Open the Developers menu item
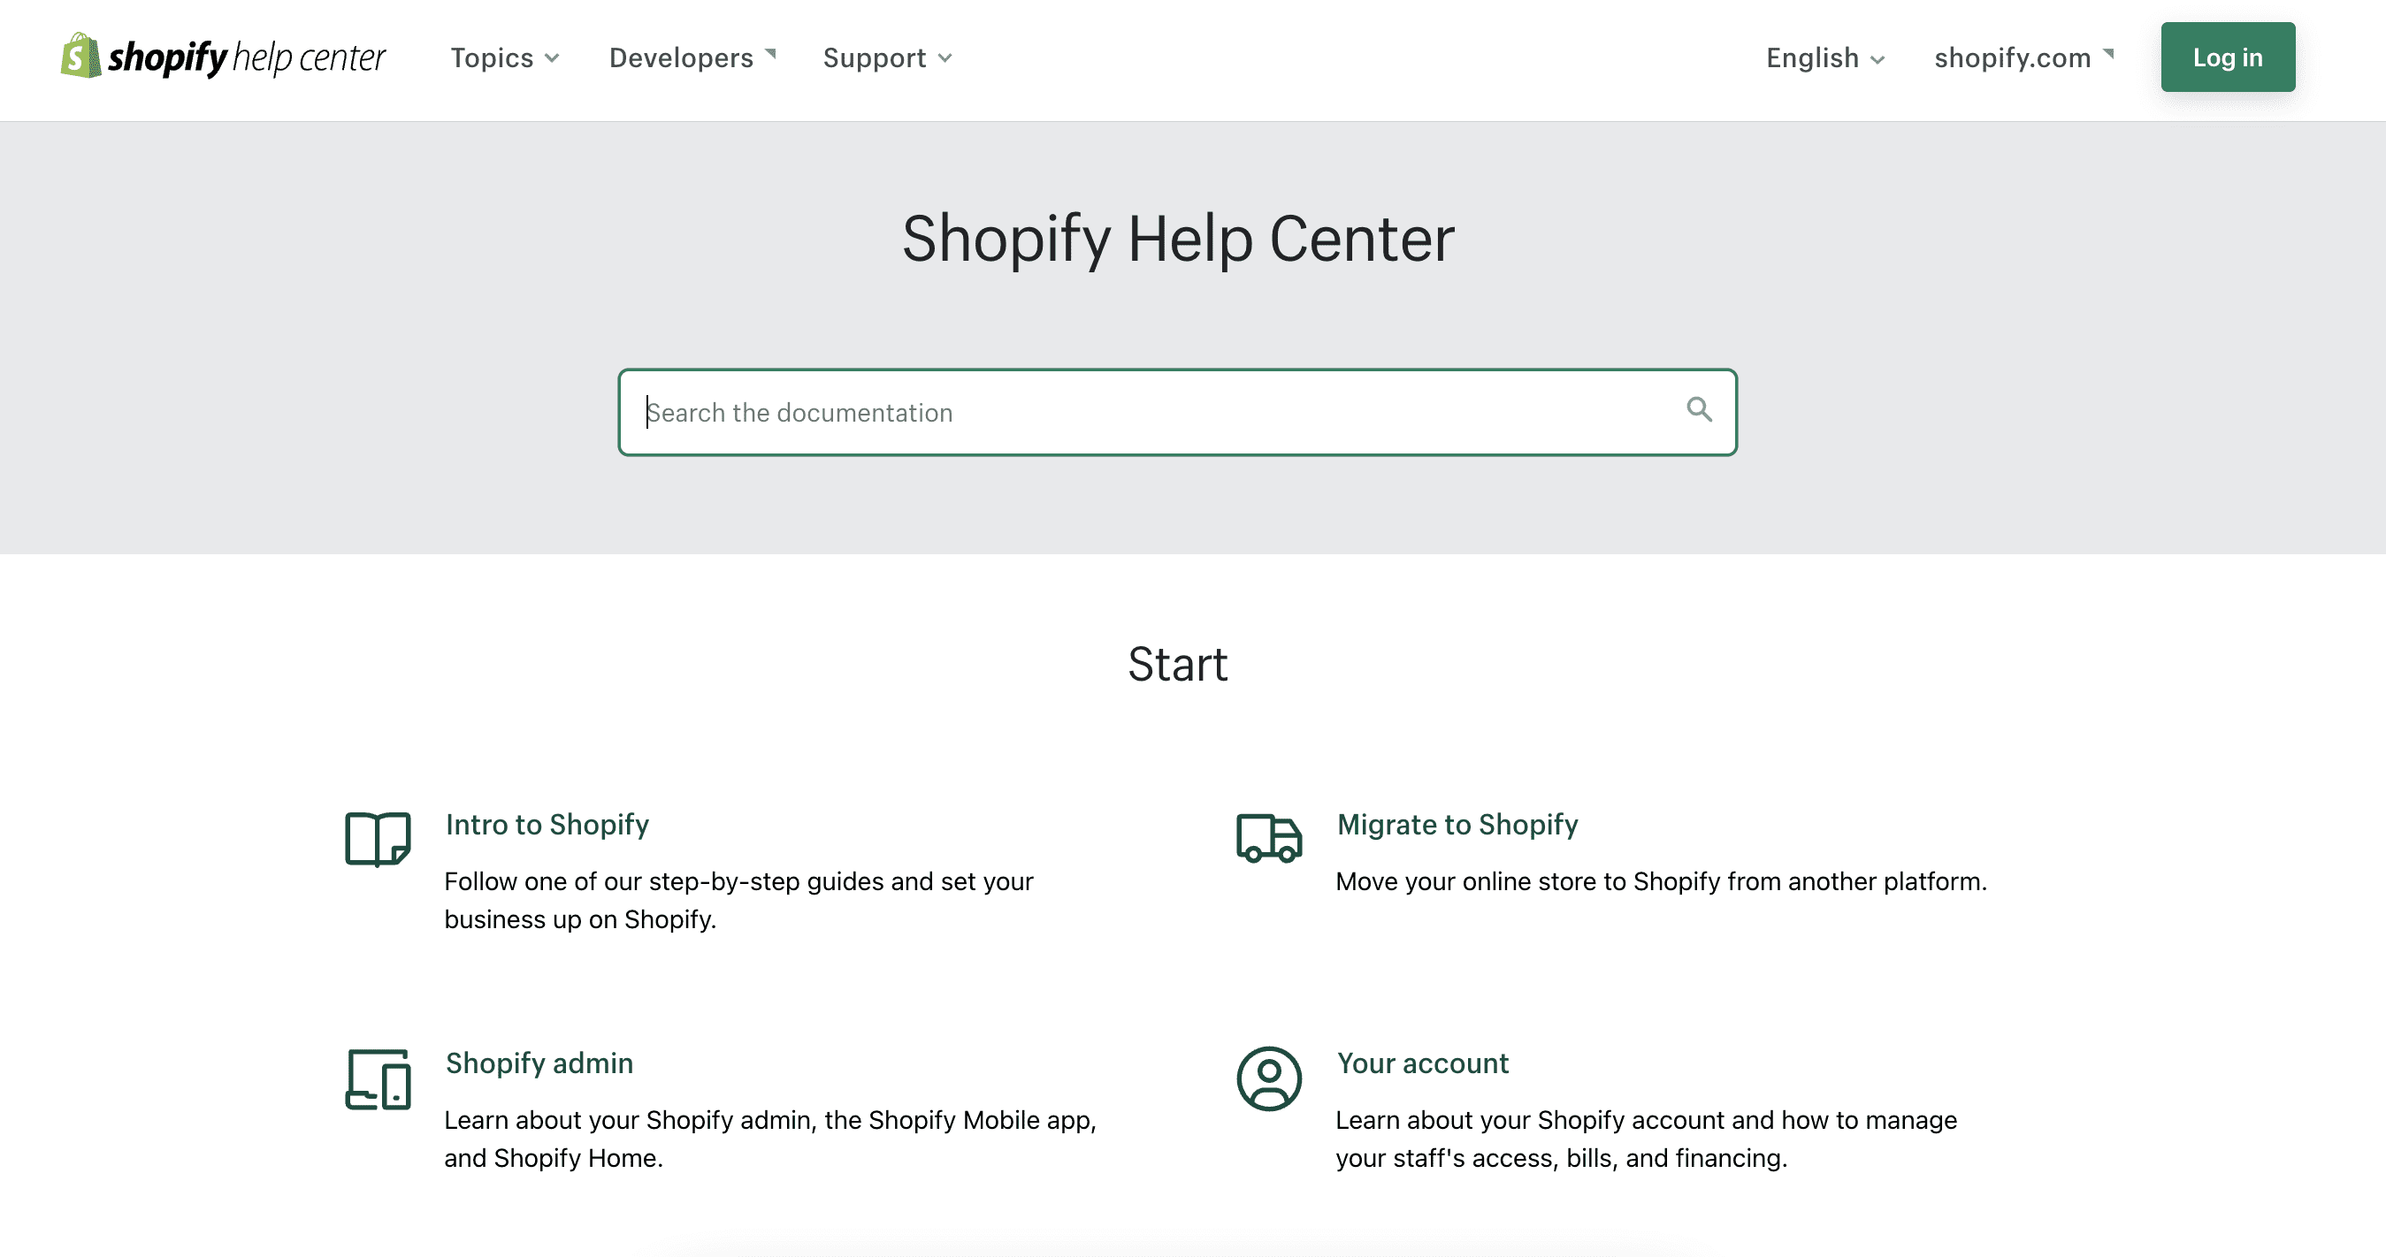Screen dimensions: 2386x1257 tap(681, 57)
